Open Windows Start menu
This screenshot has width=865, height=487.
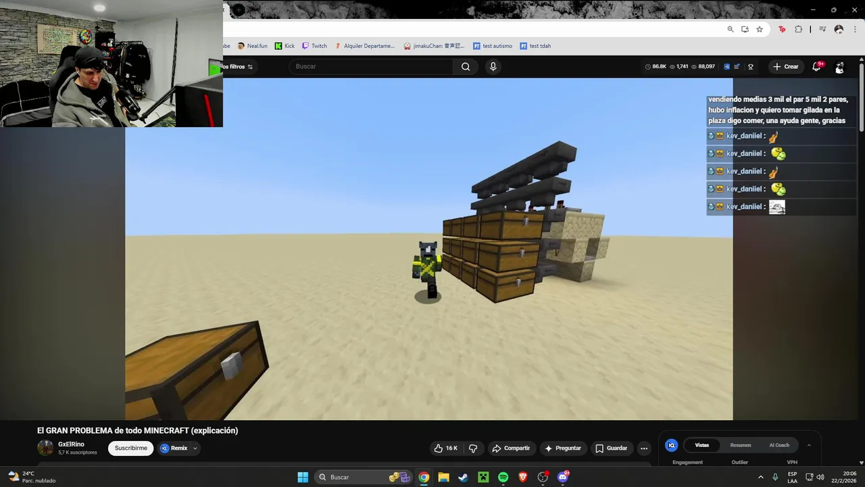click(303, 477)
